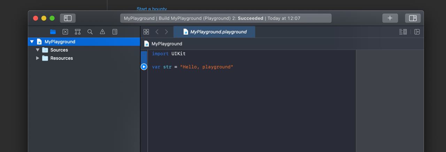The image size is (446, 152).
Task: Collapse the MyPlayground tree root triangle
Action: 32,41
